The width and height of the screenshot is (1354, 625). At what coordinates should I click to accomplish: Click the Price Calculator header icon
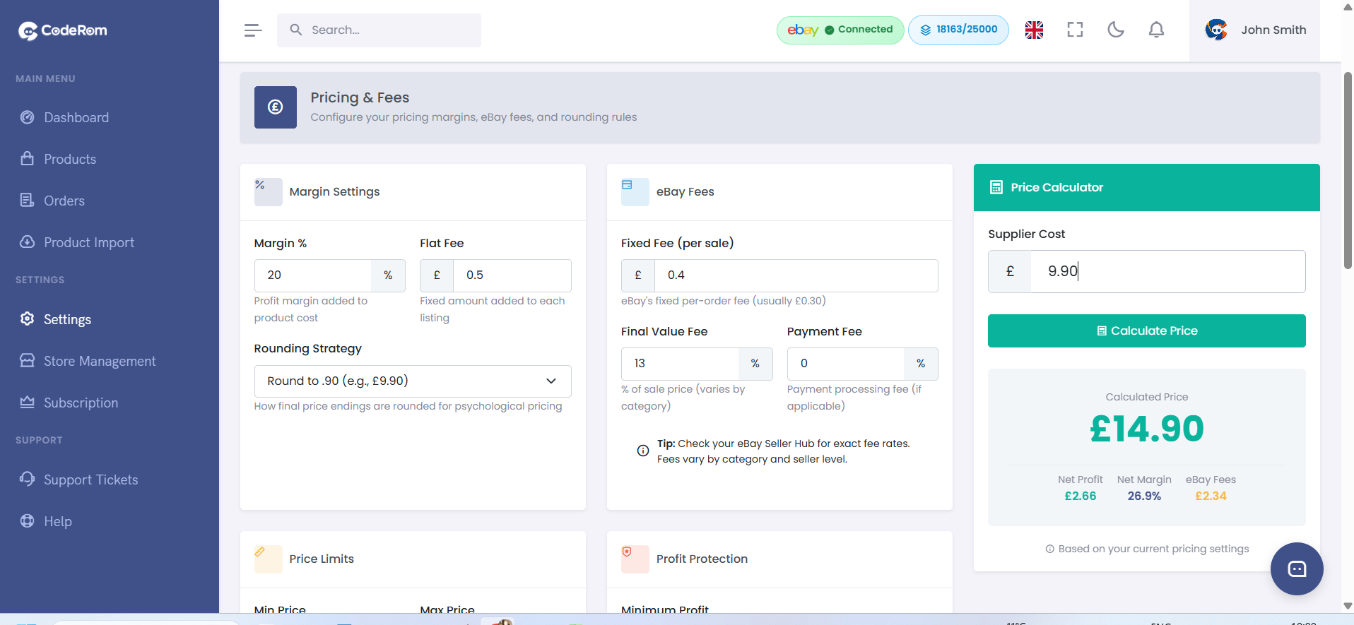pos(996,187)
